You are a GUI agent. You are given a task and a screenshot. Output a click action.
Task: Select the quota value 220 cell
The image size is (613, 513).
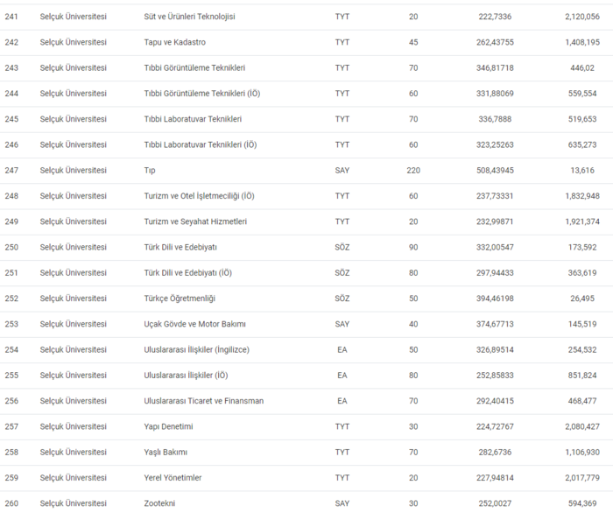click(x=413, y=171)
